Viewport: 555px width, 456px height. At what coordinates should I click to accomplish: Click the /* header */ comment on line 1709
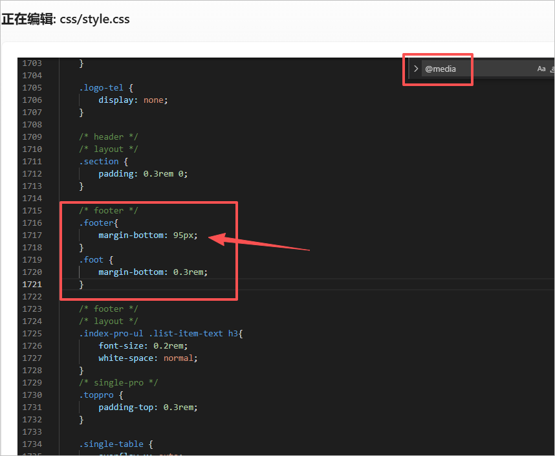click(x=108, y=136)
